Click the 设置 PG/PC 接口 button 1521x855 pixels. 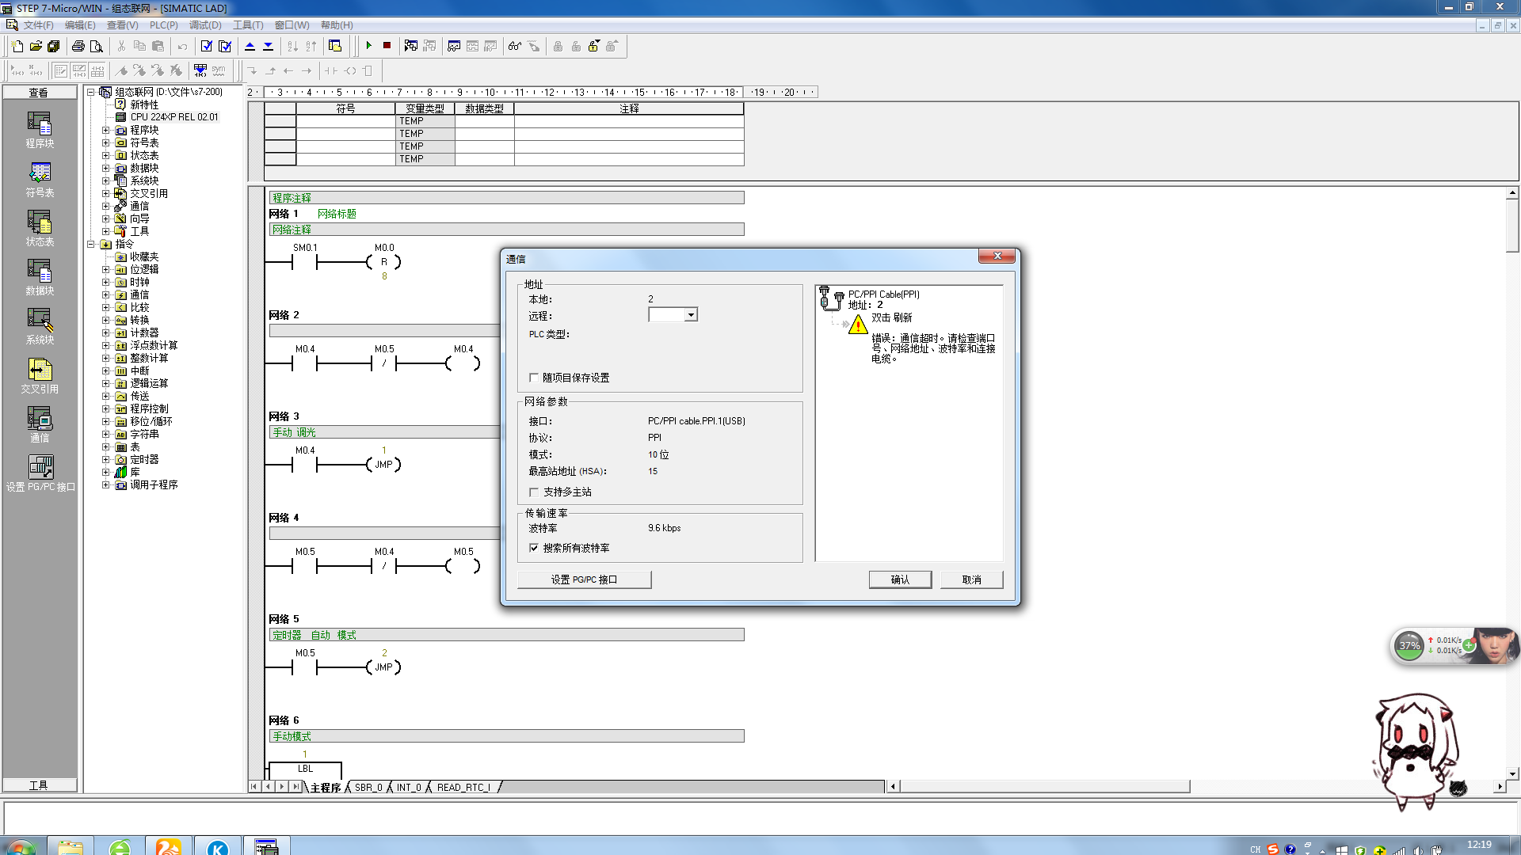click(x=584, y=579)
